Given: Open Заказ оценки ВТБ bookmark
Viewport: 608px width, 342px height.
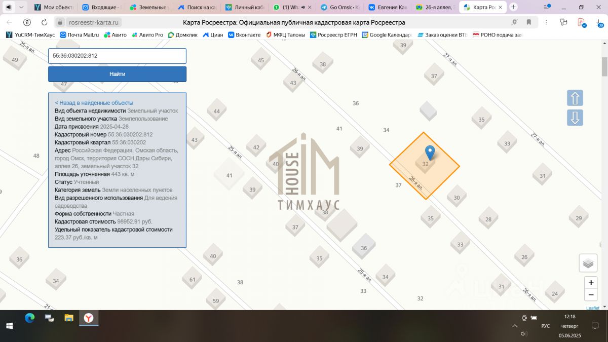Looking at the screenshot, I should coord(442,35).
